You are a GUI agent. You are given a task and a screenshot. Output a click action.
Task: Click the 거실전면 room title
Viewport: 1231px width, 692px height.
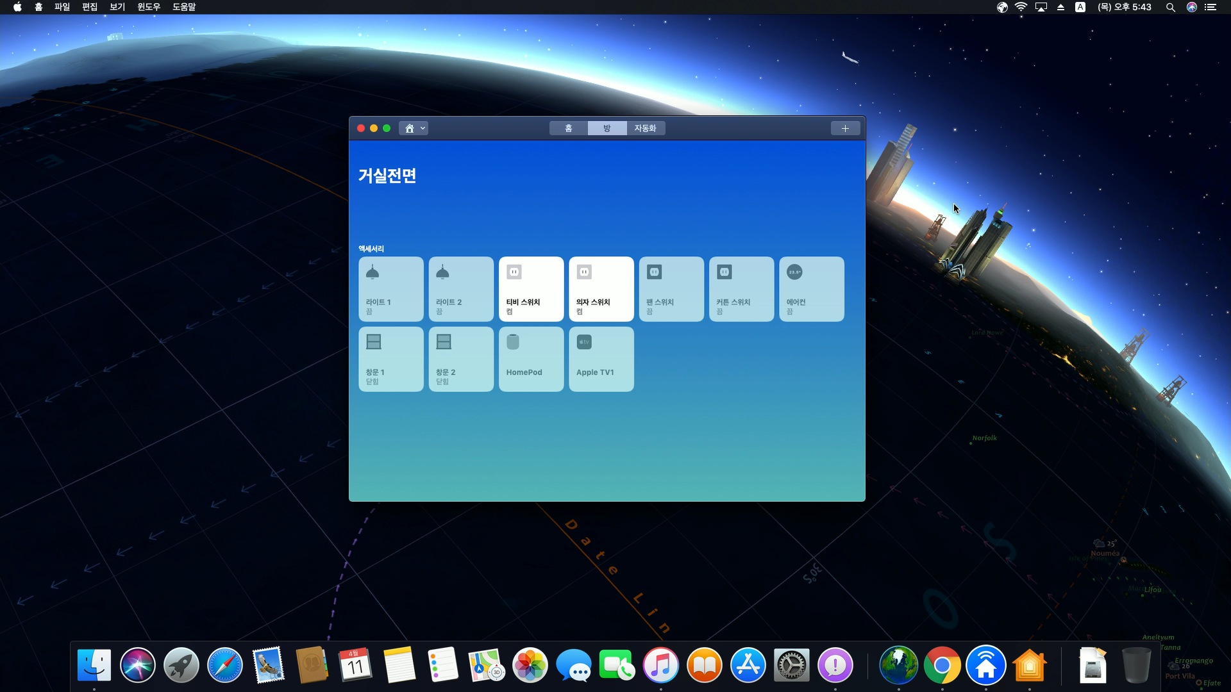[387, 176]
